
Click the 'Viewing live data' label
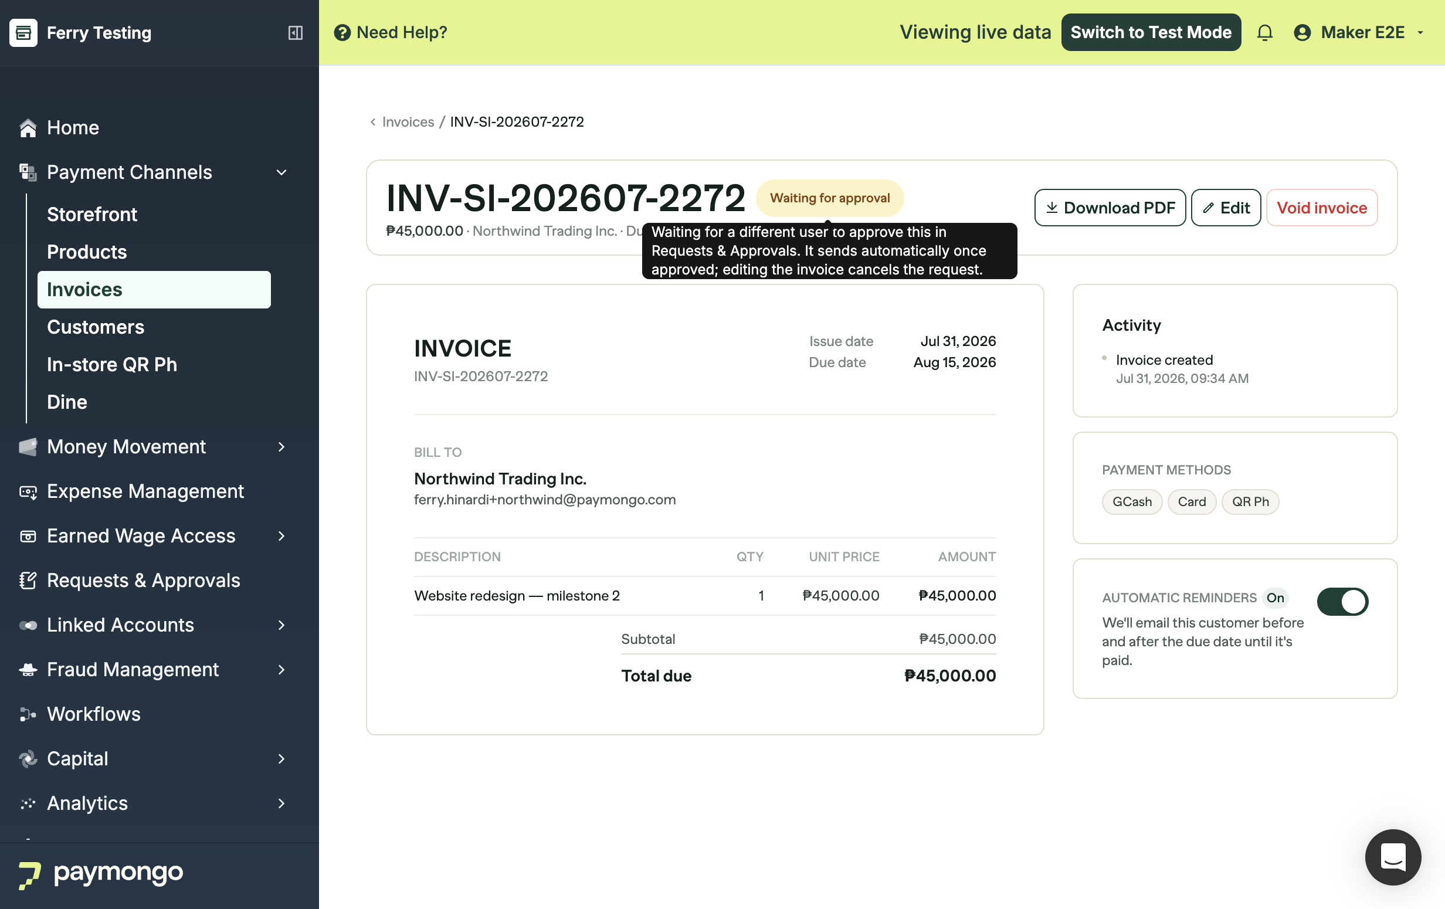tap(975, 32)
